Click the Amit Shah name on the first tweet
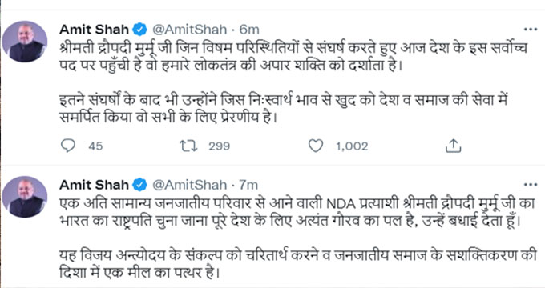545x288 pixels. (x=95, y=30)
